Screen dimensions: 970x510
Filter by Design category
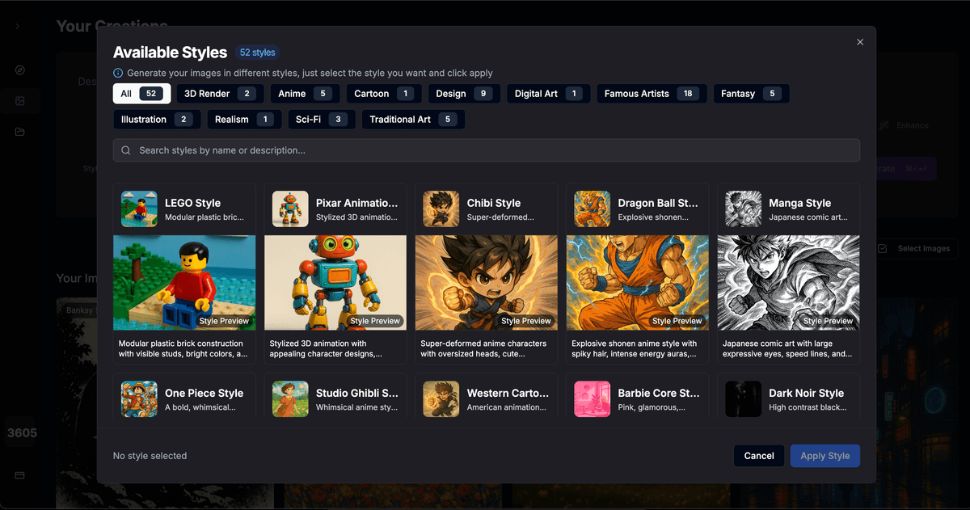point(464,94)
